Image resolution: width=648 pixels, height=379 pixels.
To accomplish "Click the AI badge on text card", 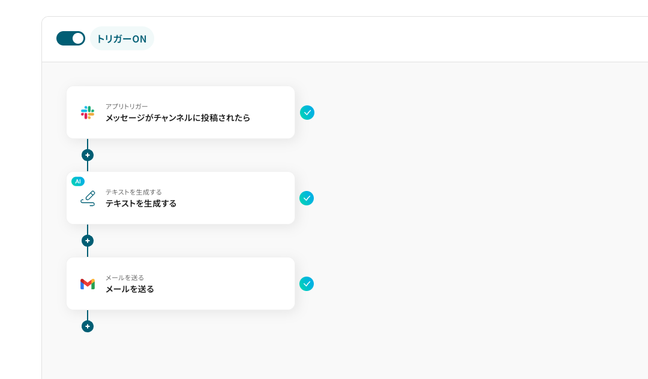I will coord(78,181).
